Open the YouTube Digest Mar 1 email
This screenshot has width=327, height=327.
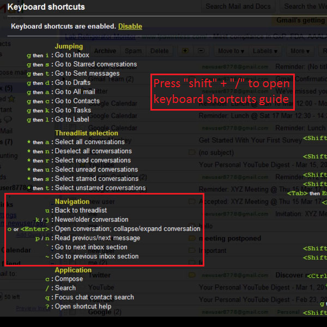tap(263, 287)
